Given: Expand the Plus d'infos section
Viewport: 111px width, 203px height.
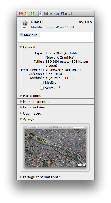Looking at the screenshot, I should click(x=21, y=96).
